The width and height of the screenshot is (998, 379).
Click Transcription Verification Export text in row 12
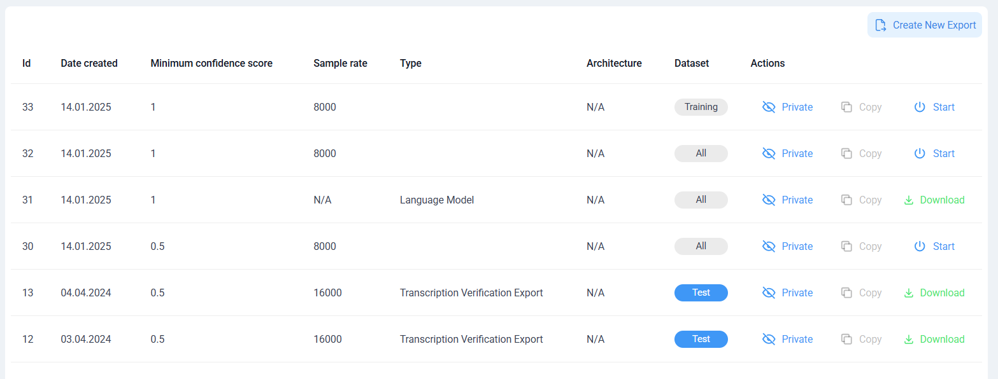[x=471, y=339]
